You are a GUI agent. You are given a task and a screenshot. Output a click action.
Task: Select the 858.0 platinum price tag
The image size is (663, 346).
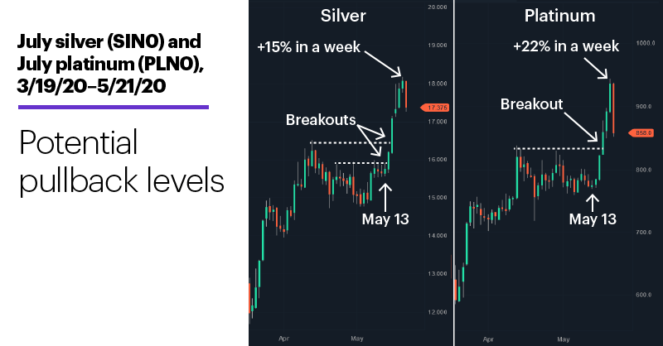coord(641,133)
